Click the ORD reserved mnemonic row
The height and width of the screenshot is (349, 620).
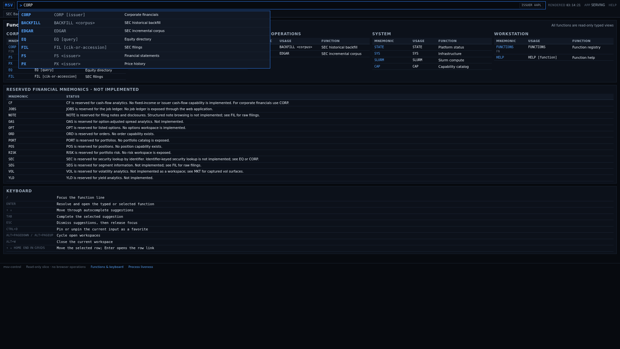pyautogui.click(x=310, y=134)
